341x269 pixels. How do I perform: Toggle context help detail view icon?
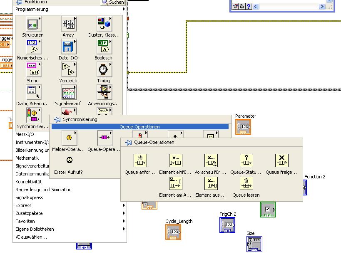pos(235,7)
